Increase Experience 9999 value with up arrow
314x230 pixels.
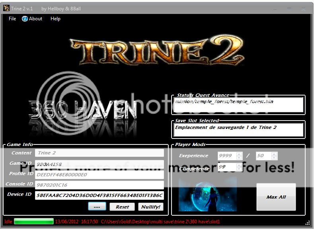pyautogui.click(x=239, y=154)
